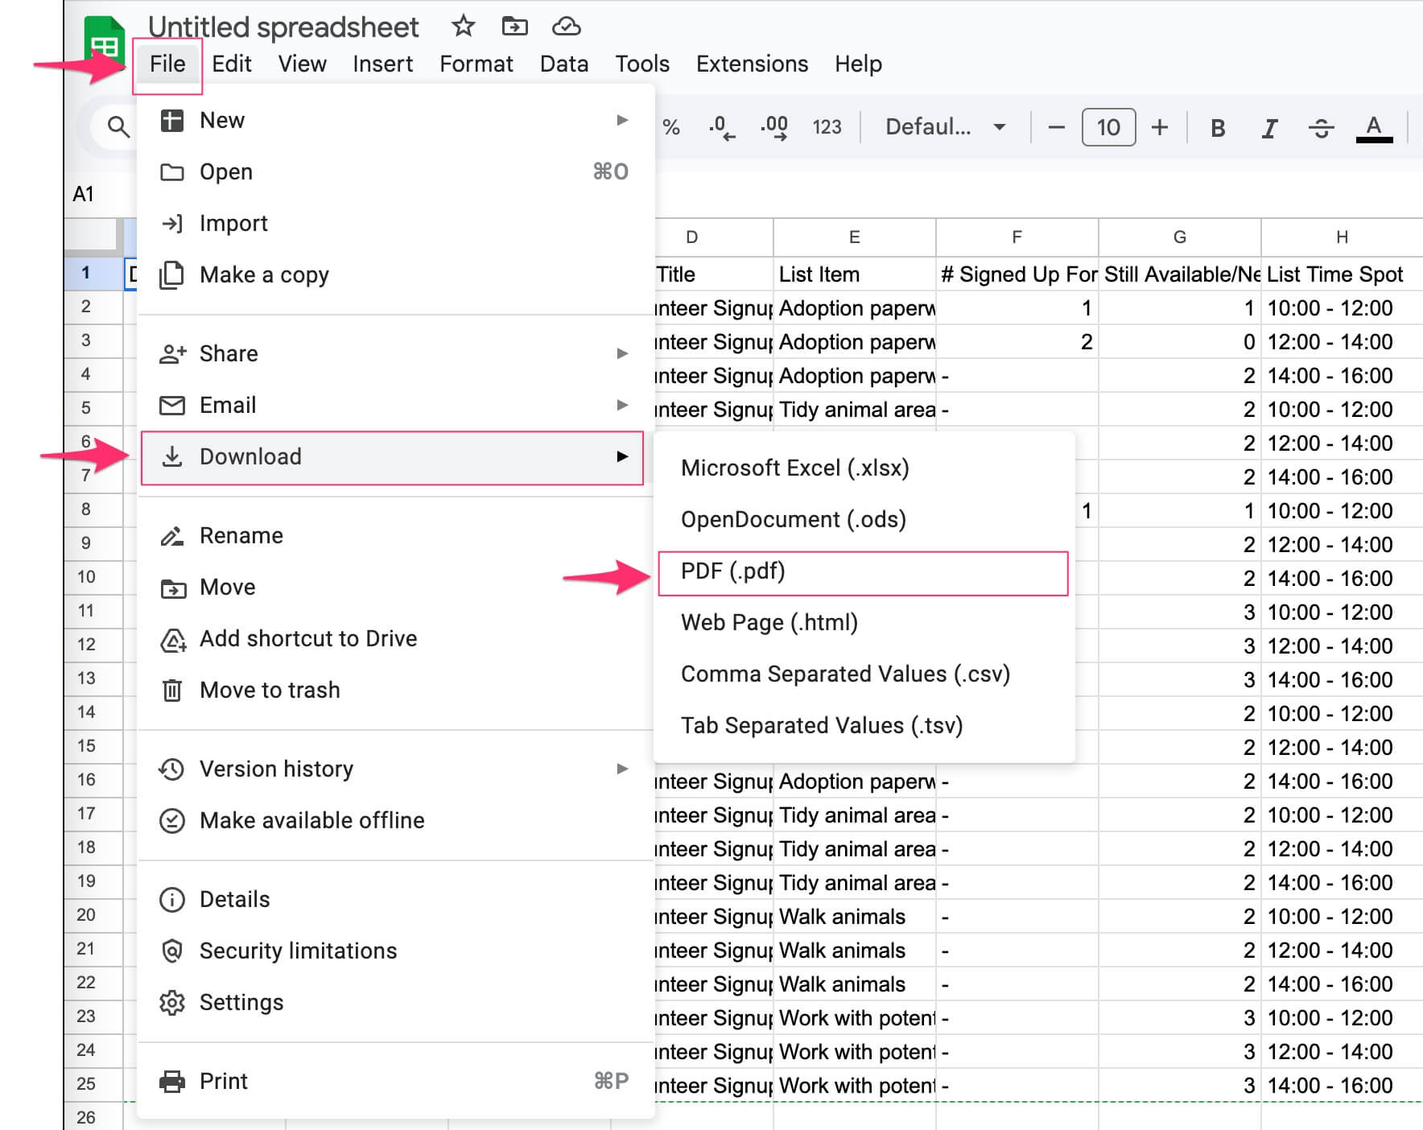Decrease font size with minus button
1423x1130 pixels.
[x=1057, y=127]
